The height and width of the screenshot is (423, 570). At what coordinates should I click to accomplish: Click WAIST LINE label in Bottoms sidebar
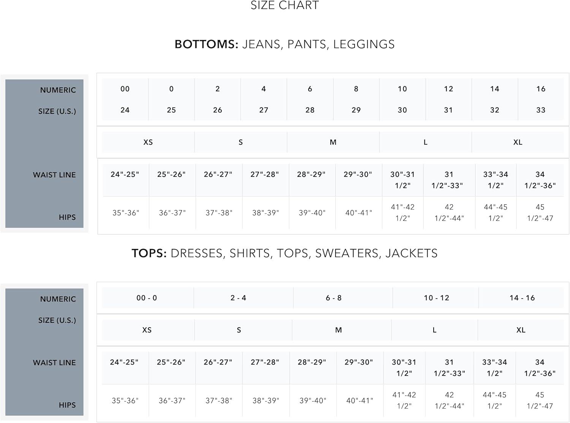(54, 175)
